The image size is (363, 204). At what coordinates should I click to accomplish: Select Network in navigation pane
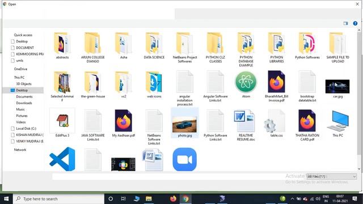20,150
